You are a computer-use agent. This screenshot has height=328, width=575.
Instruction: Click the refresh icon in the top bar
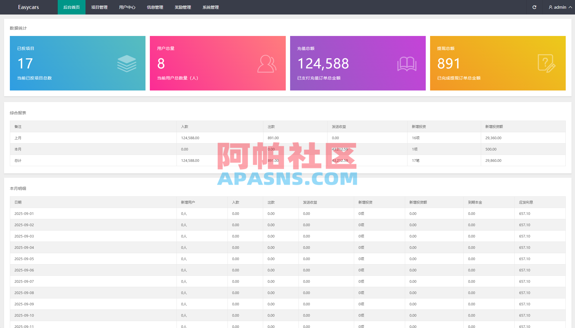coord(535,7)
